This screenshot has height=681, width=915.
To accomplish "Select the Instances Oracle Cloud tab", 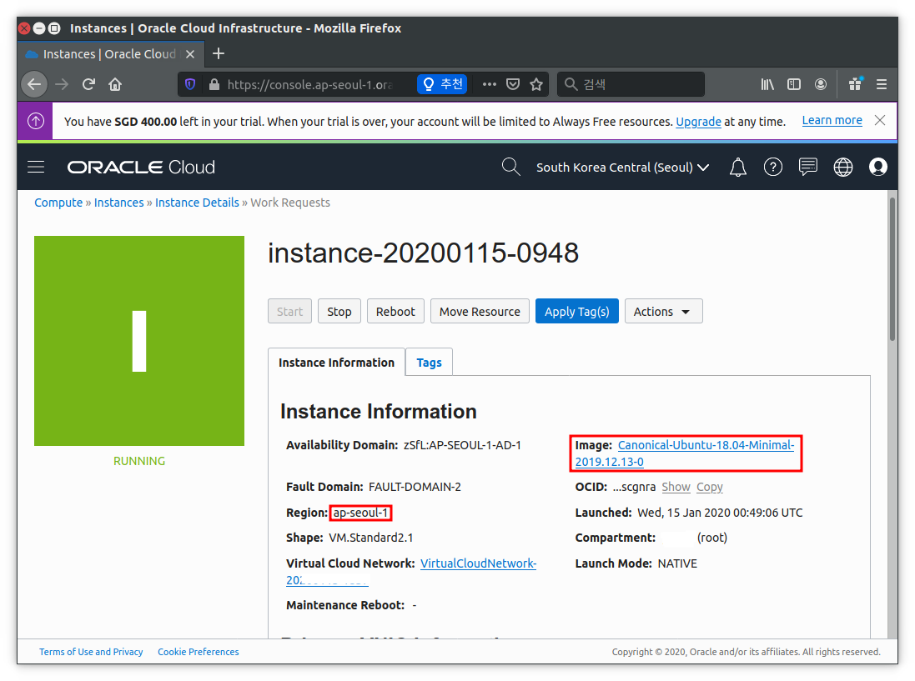I will (x=111, y=54).
